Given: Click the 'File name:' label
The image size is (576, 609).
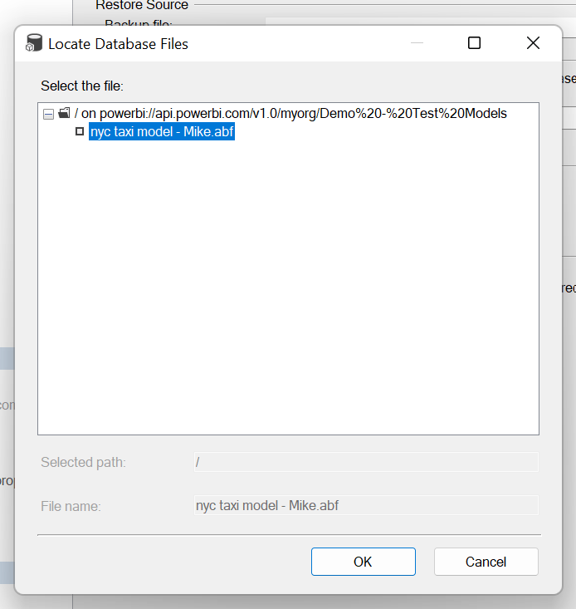Looking at the screenshot, I should [x=71, y=506].
